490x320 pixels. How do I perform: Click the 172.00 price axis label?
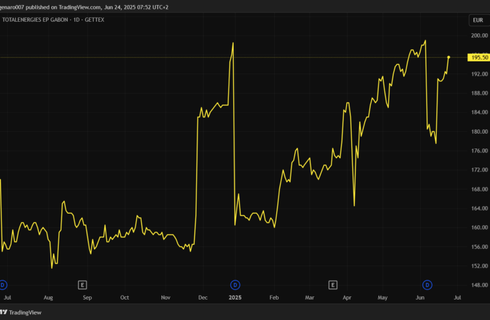(x=479, y=170)
